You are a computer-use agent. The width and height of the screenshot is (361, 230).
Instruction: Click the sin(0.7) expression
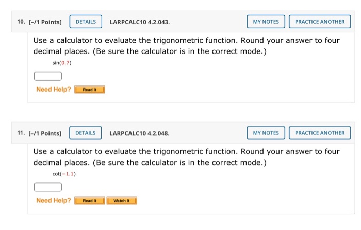tap(62, 63)
